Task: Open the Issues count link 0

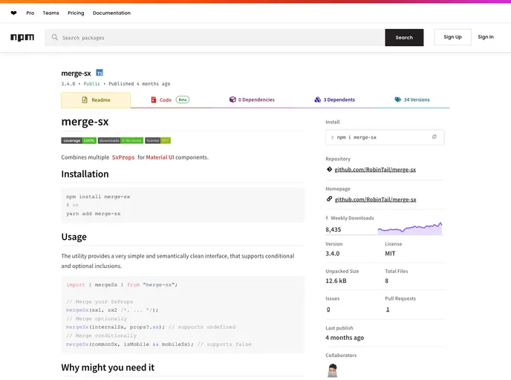Action: pos(328,309)
